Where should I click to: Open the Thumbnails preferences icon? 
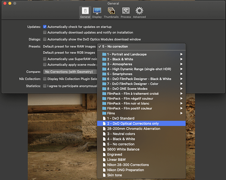pyautogui.click(x=111, y=11)
